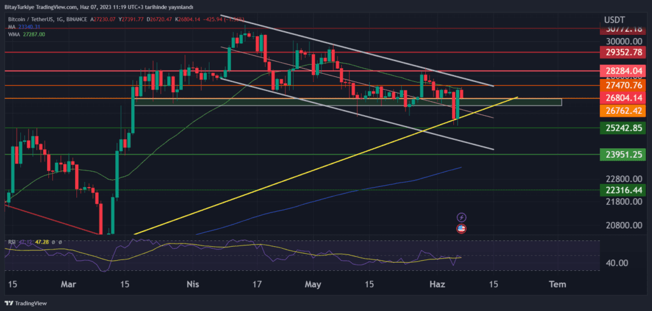
Task: Click the 23951.25 green price label
Action: (x=623, y=155)
